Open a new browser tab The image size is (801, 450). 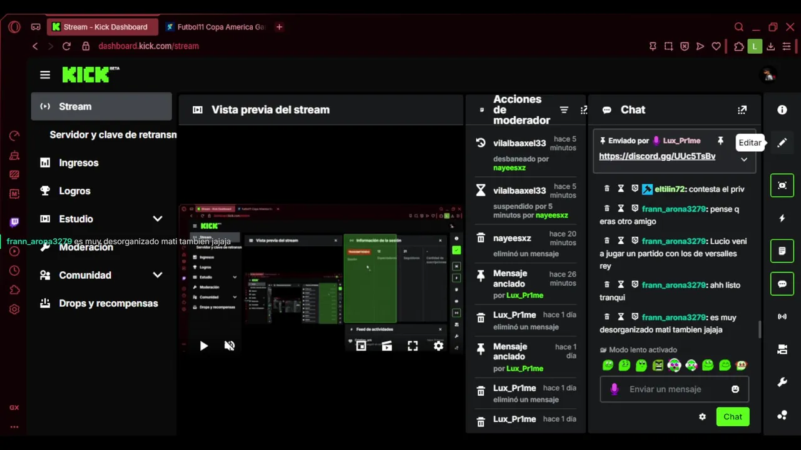coord(279,27)
